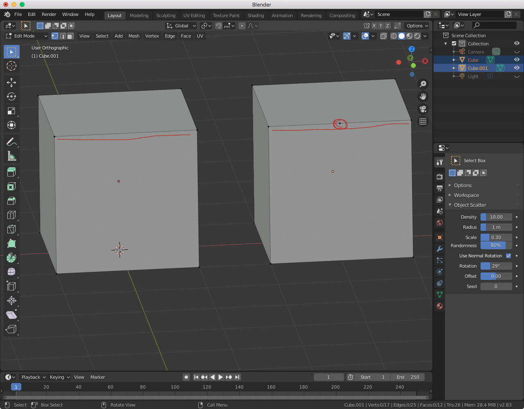Switch to edge select mode
Viewport: 524px width, 409px height.
63,36
